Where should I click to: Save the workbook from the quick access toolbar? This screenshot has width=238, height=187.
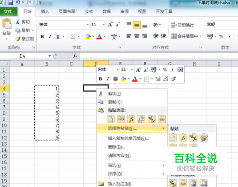[x=10, y=2]
